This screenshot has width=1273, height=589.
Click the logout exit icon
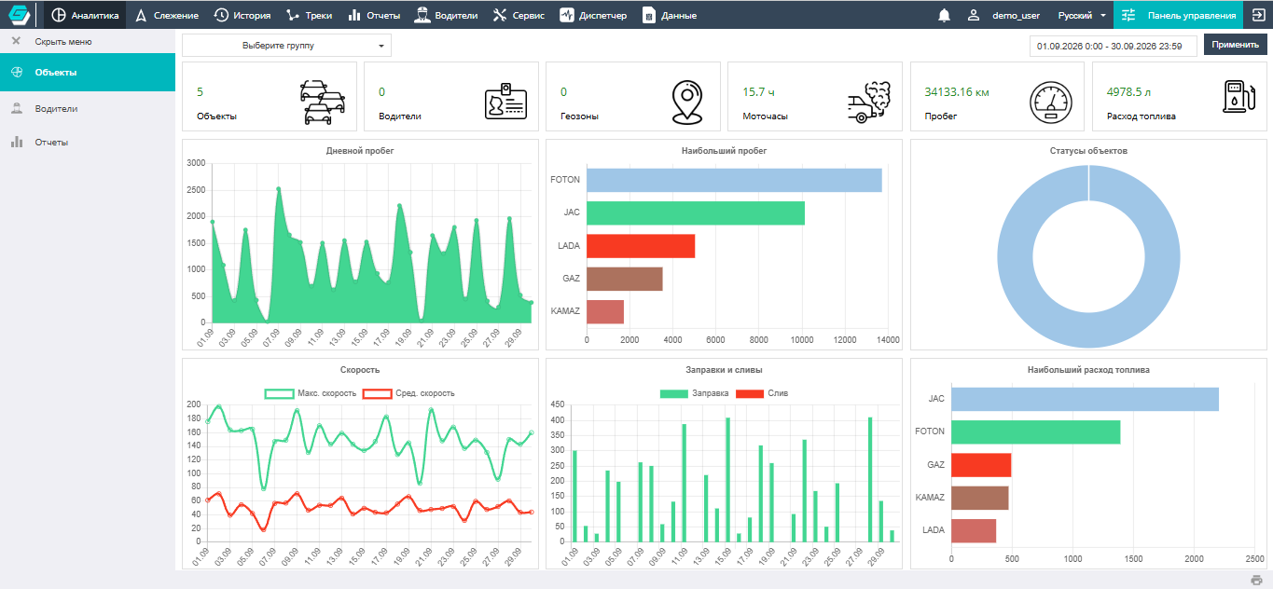[1256, 15]
